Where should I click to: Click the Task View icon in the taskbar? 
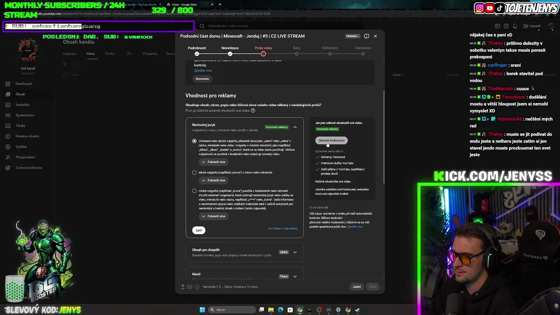(x=261, y=310)
